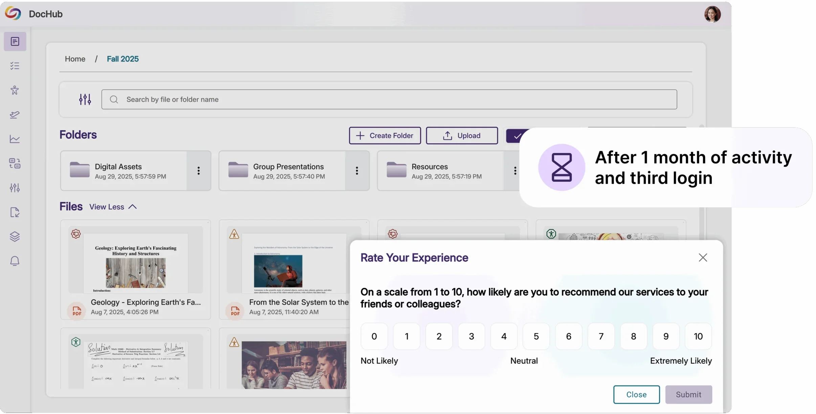816x414 pixels.
Task: Click the Upload button
Action: [461, 136]
